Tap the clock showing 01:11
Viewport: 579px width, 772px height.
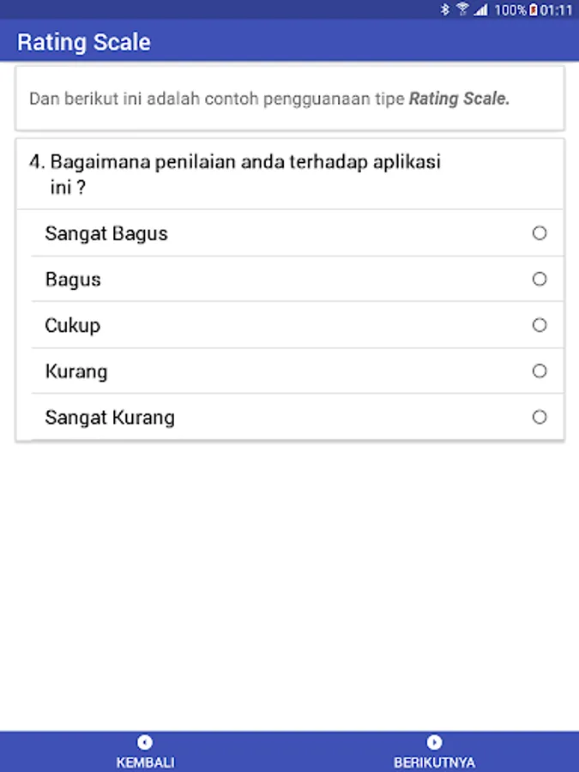click(x=556, y=9)
